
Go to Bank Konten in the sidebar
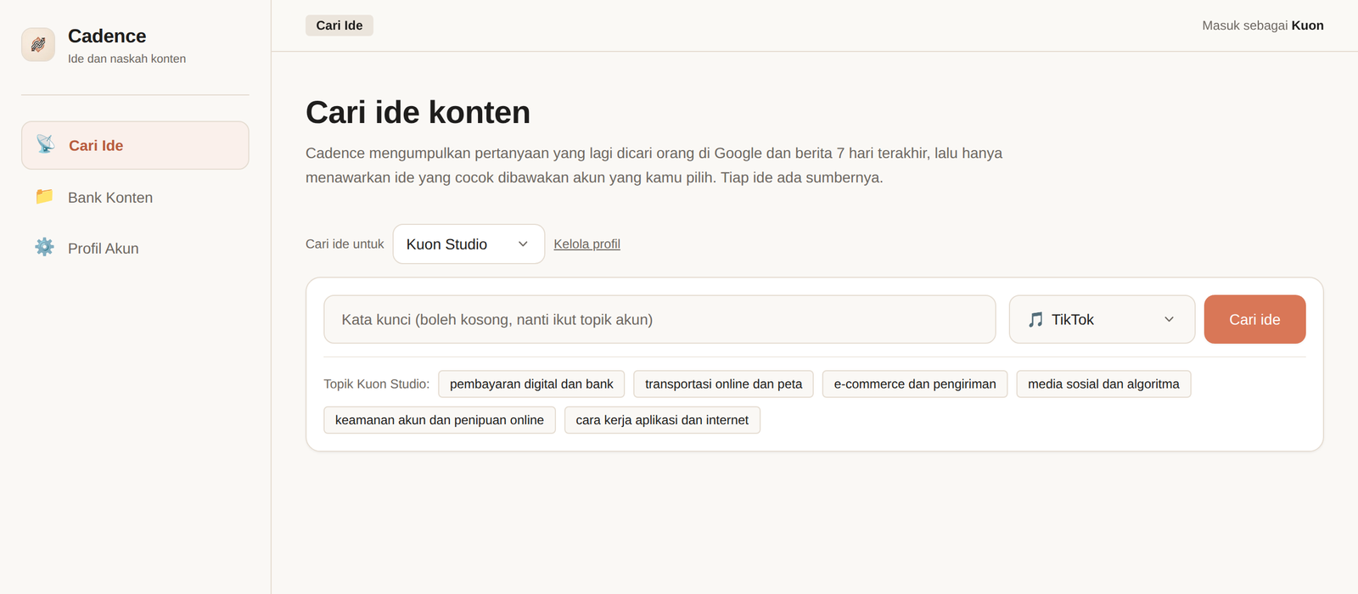click(x=135, y=197)
